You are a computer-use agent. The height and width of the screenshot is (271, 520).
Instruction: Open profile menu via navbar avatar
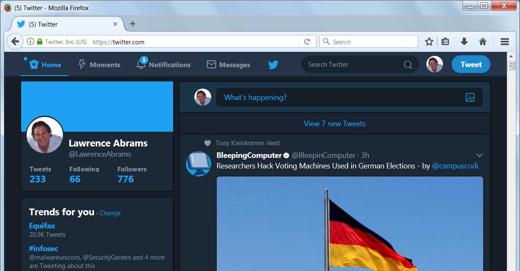434,64
